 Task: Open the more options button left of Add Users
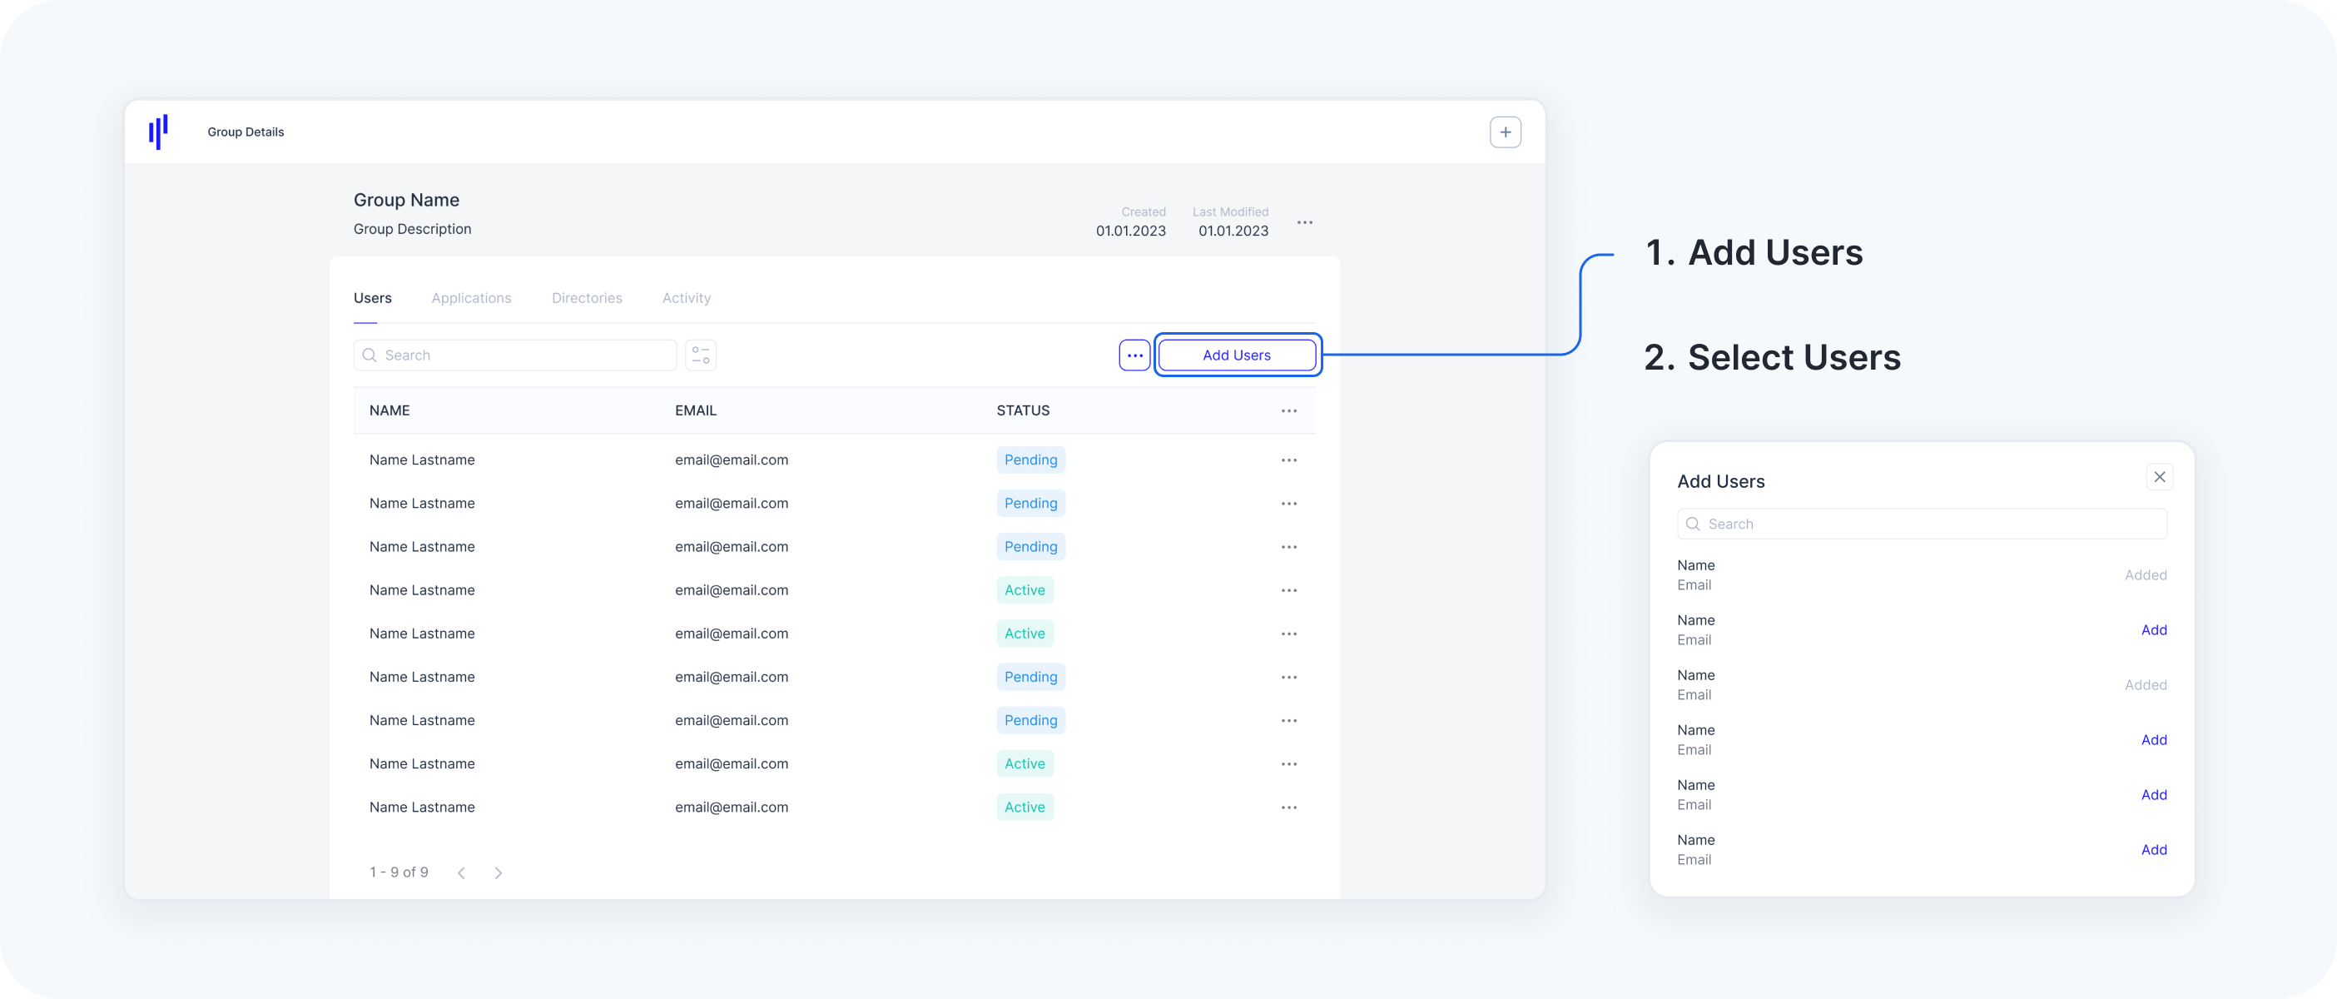(1134, 355)
